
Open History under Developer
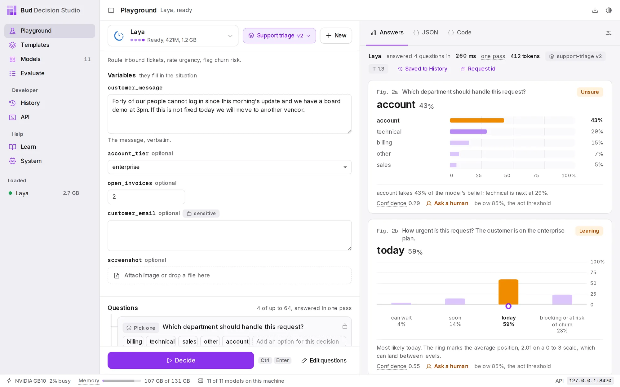pyautogui.click(x=50, y=103)
